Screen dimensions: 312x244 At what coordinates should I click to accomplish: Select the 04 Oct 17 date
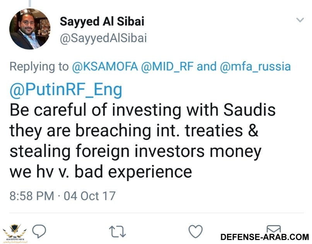coord(90,196)
